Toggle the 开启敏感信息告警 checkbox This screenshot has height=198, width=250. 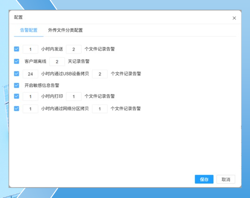coord(17,85)
